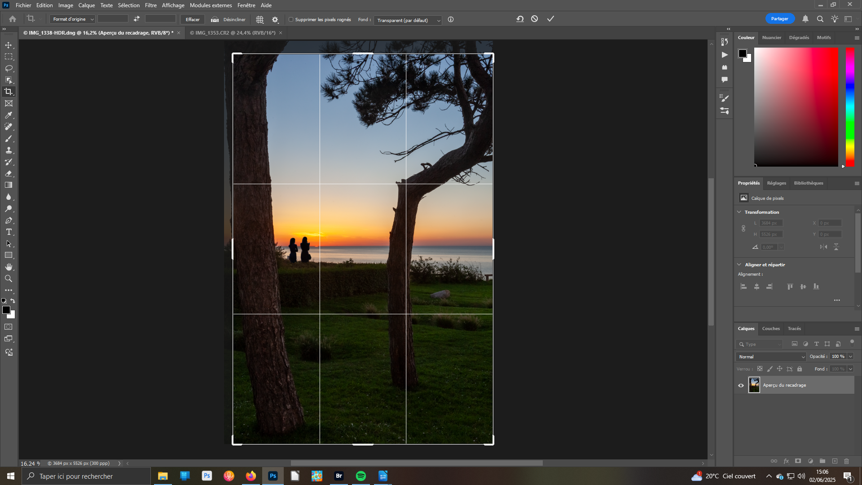This screenshot has height=485, width=862.
Task: Enable Supprimer les pixels rognés checkbox
Action: [291, 20]
